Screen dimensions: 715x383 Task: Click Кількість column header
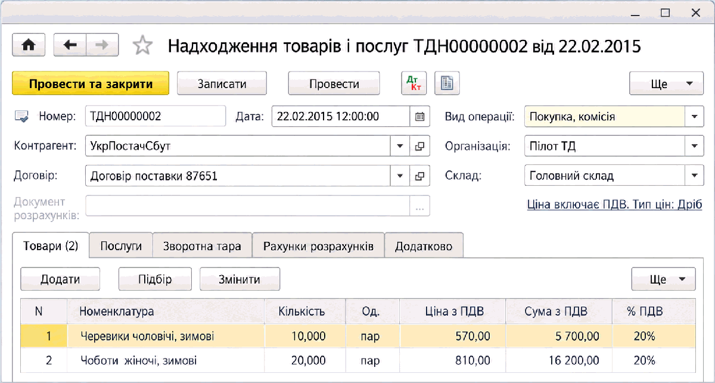pyautogui.click(x=305, y=311)
